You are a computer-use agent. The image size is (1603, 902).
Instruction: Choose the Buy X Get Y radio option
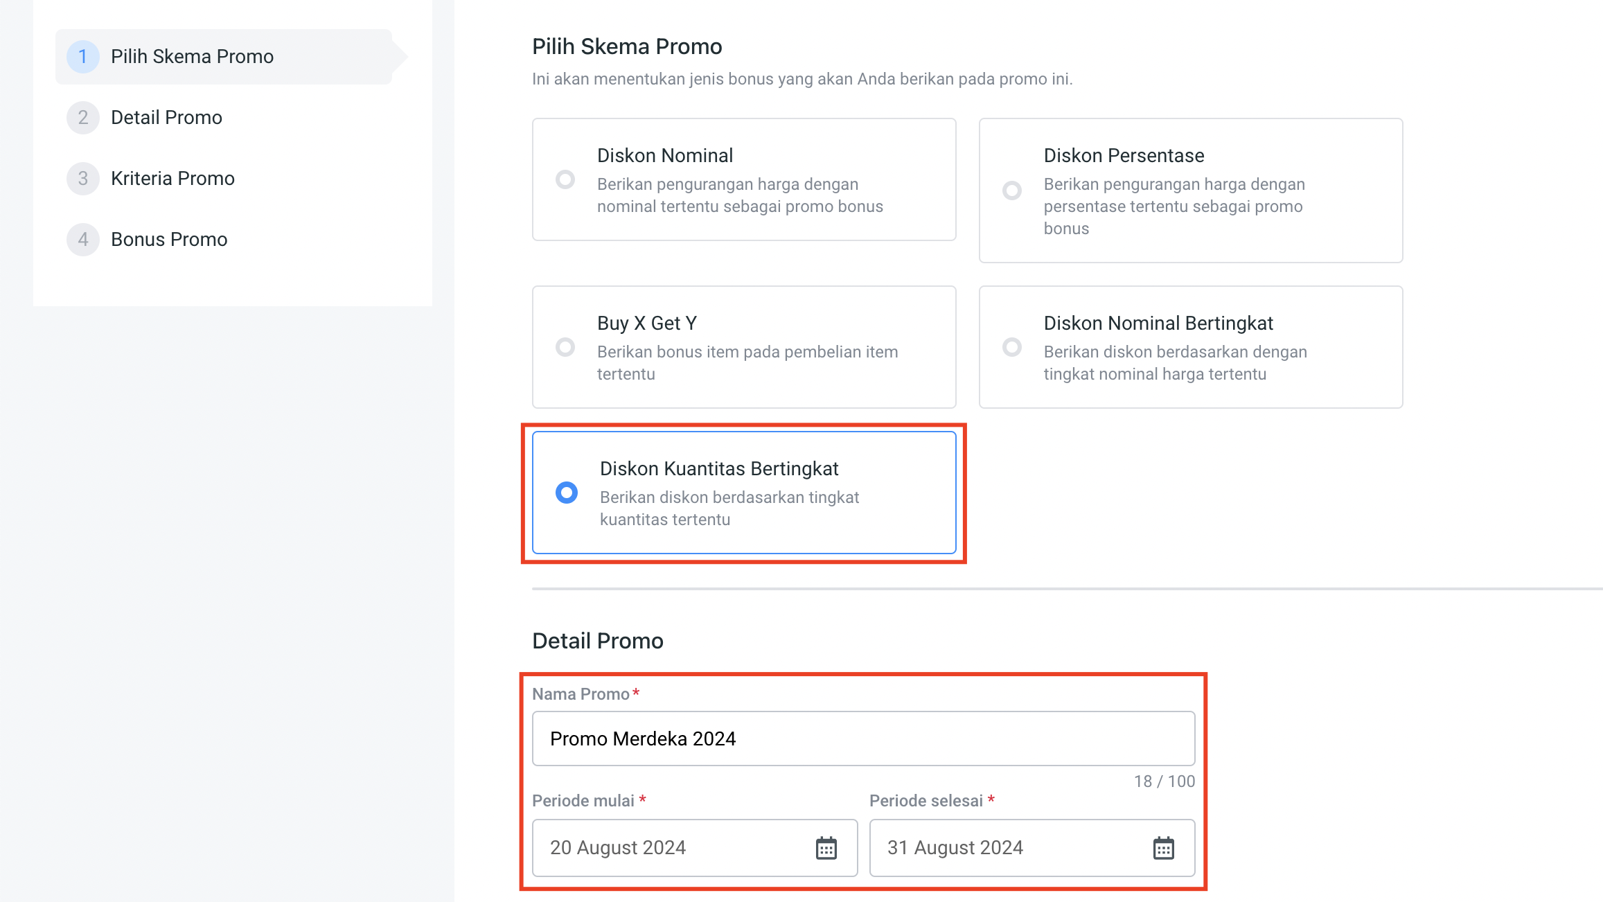coord(565,347)
